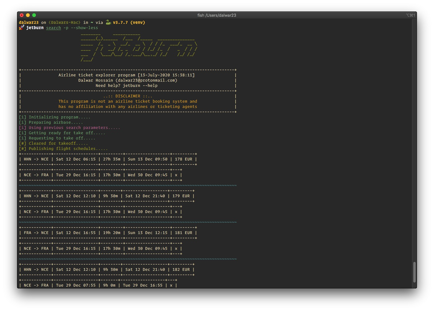Click the 'Sun 13 Dec 12:15' arrival cell

(148, 233)
